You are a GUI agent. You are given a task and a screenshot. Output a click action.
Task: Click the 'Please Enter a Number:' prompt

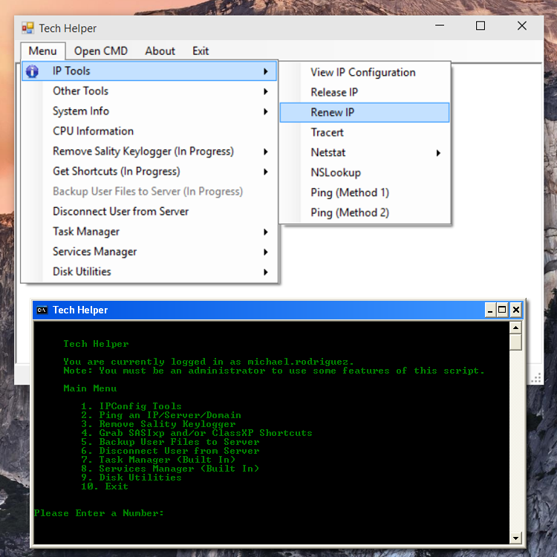tap(99, 513)
